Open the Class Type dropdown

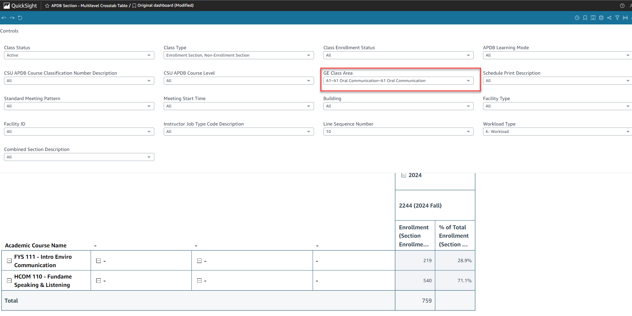click(x=239, y=55)
